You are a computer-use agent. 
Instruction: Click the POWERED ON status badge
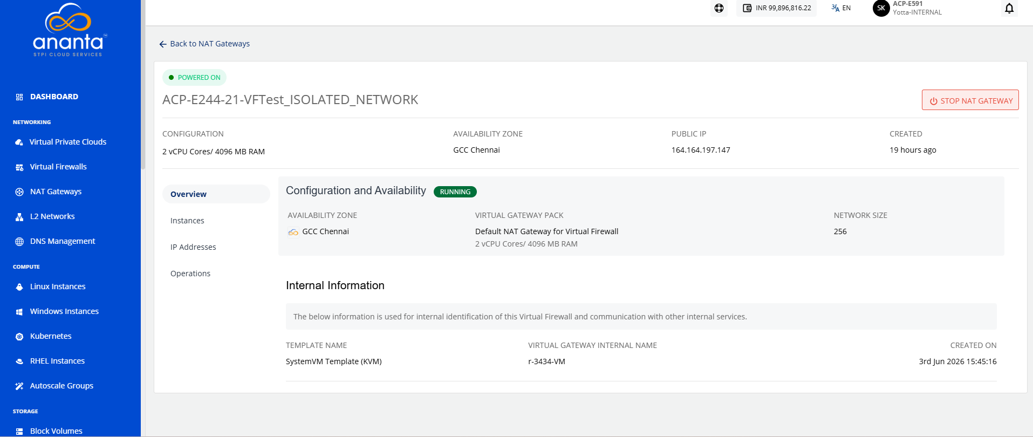[x=194, y=78]
